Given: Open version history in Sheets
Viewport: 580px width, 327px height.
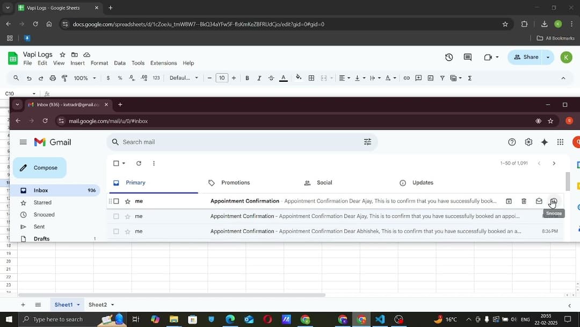Looking at the screenshot, I should (449, 57).
